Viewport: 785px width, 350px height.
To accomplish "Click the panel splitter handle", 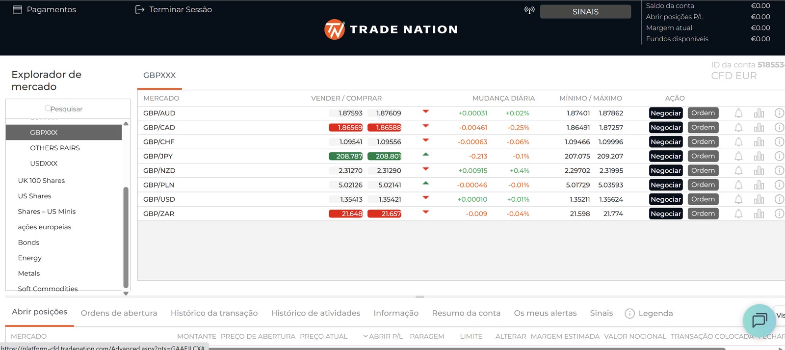I will click(420, 296).
